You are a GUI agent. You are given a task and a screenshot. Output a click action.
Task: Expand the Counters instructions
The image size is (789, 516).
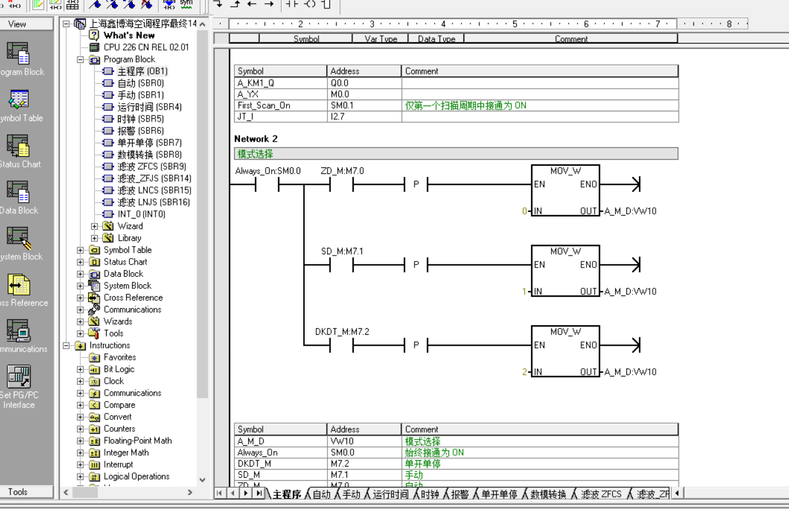80,429
